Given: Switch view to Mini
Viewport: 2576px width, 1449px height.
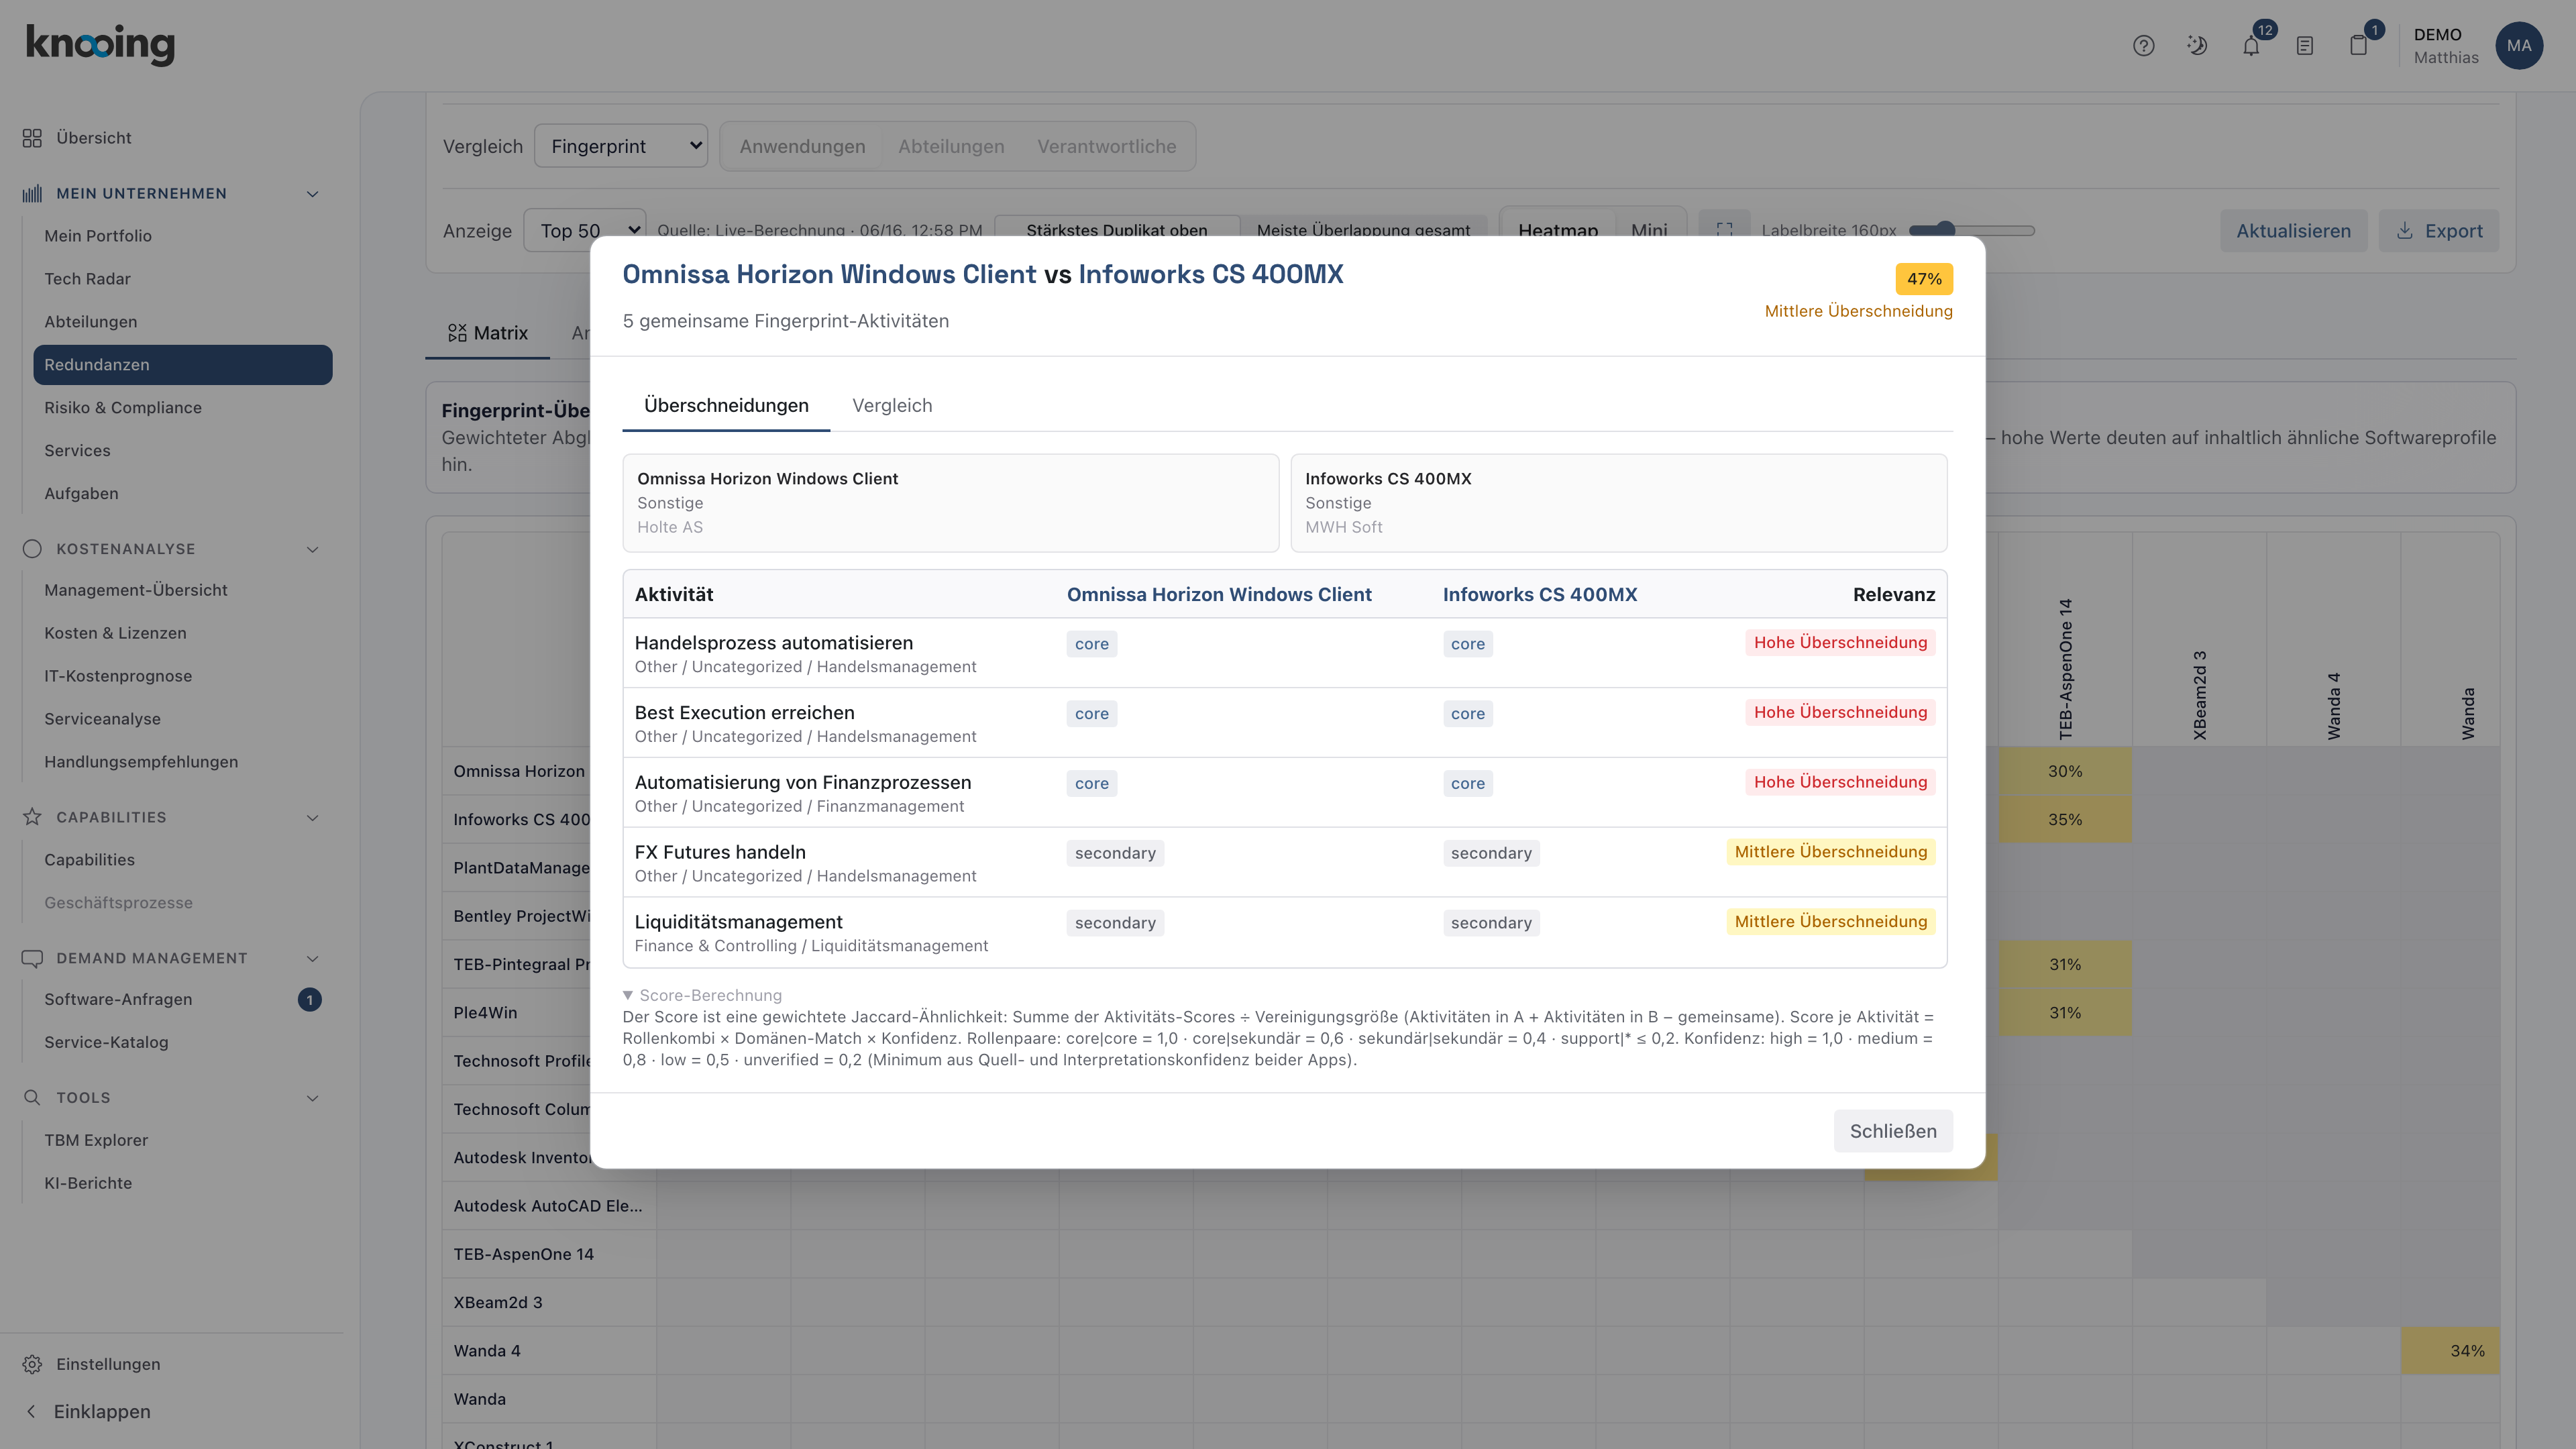Looking at the screenshot, I should (x=1649, y=230).
